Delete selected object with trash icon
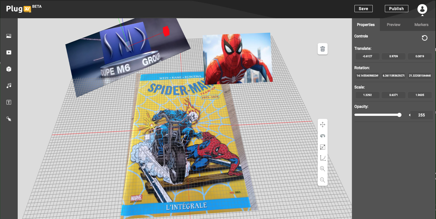The image size is (436, 219). coord(322,49)
